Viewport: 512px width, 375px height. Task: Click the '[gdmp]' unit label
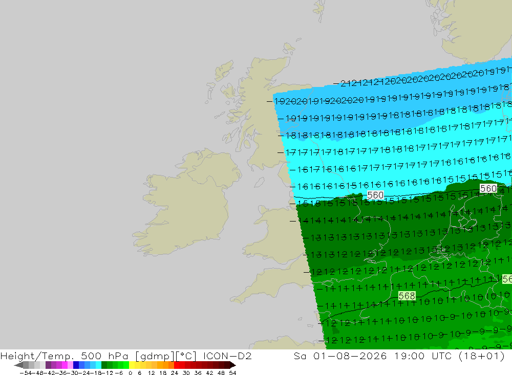154,356
